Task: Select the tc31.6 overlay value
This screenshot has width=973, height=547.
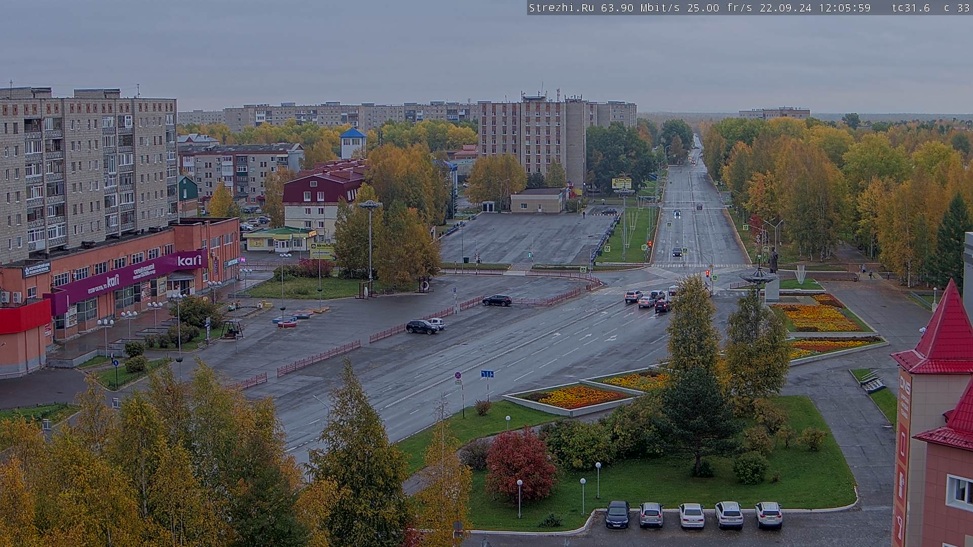Action: (911, 8)
